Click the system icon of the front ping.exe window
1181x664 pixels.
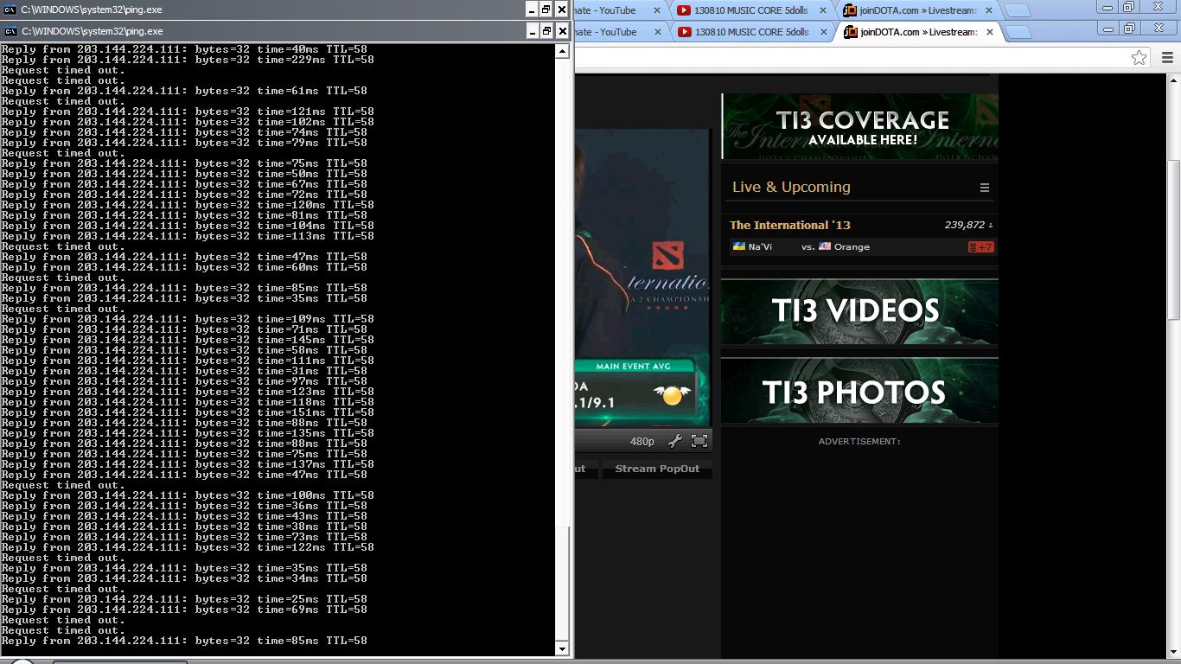tap(10, 31)
